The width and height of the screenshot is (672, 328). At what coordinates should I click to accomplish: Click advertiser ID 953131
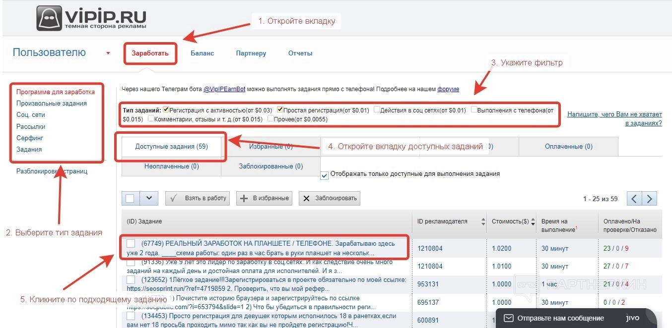pyautogui.click(x=429, y=284)
